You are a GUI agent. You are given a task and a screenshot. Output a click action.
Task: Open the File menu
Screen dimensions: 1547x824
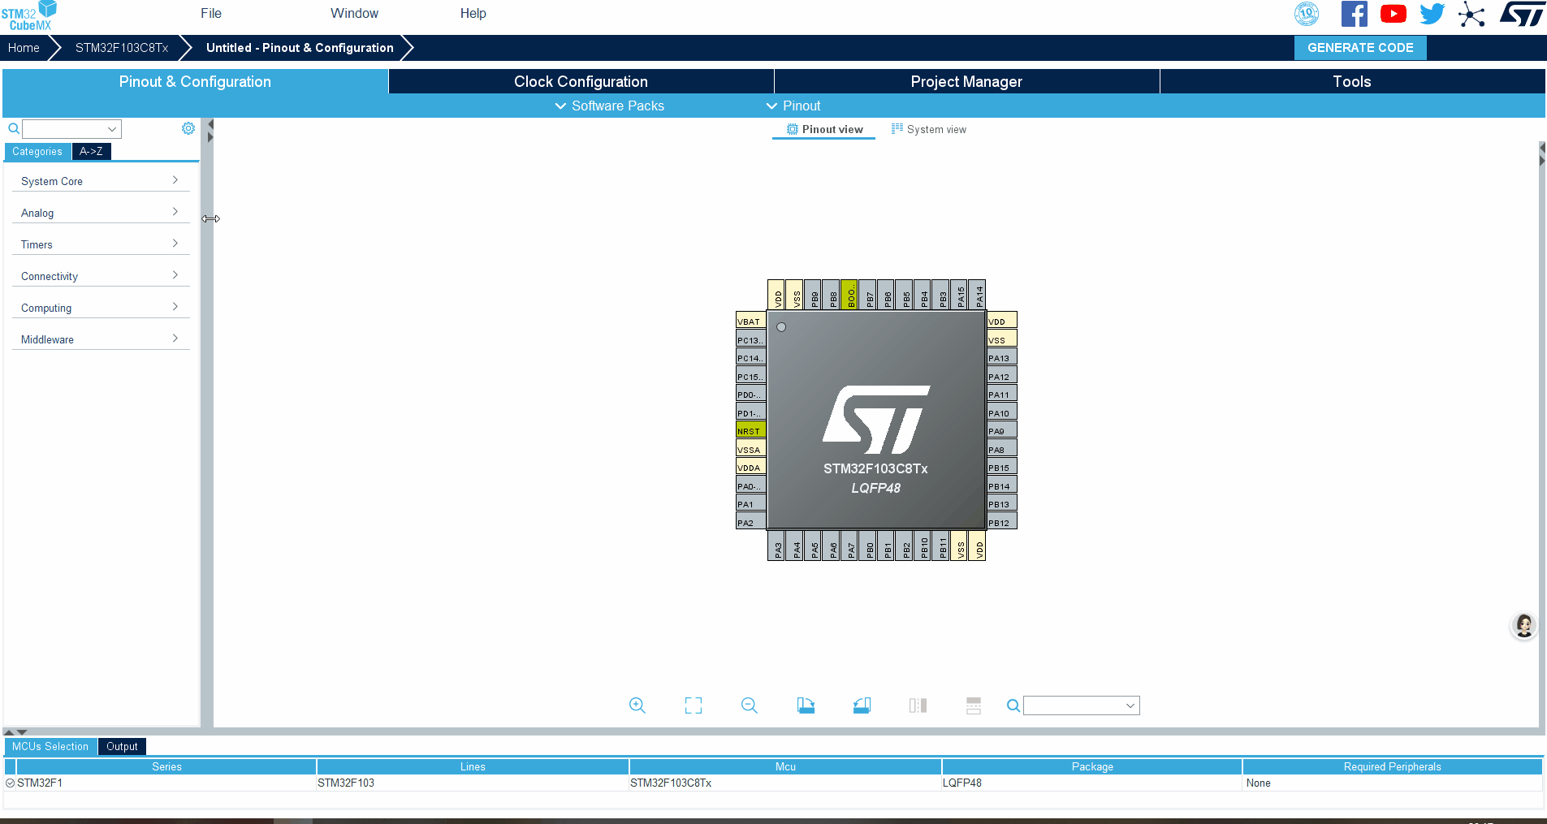211,13
